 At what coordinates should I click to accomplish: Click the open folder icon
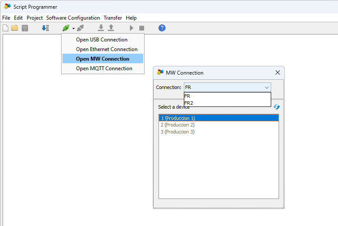[x=15, y=28]
